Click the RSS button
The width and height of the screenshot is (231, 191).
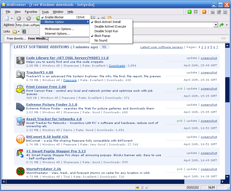(x=104, y=47)
